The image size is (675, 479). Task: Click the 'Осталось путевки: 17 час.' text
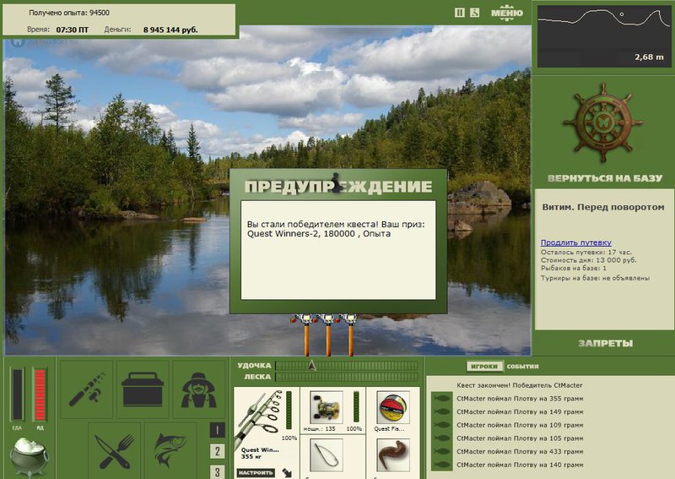coord(586,253)
